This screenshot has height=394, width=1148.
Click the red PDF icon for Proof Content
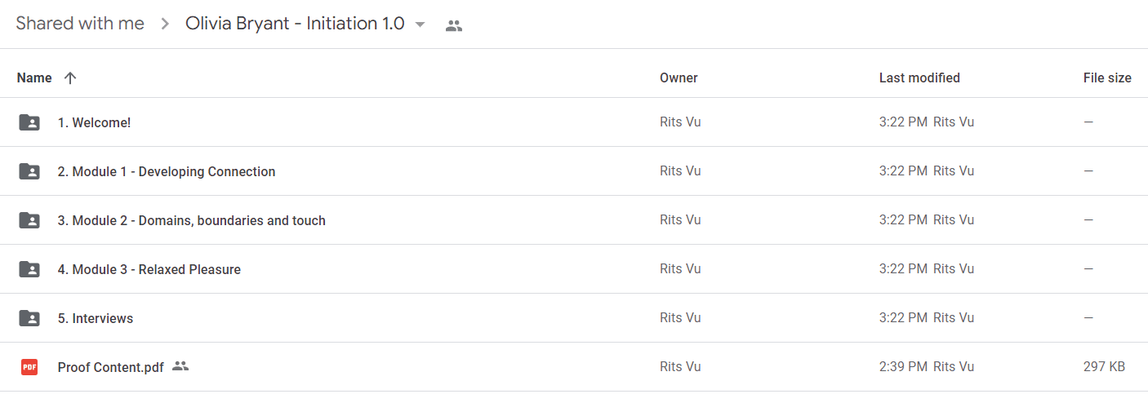(x=29, y=367)
